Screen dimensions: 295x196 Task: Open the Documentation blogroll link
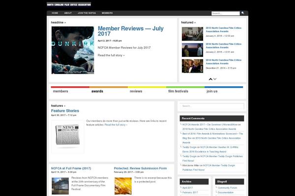coord(226,193)
